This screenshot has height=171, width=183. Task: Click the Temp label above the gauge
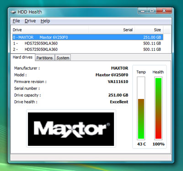coord(141,72)
